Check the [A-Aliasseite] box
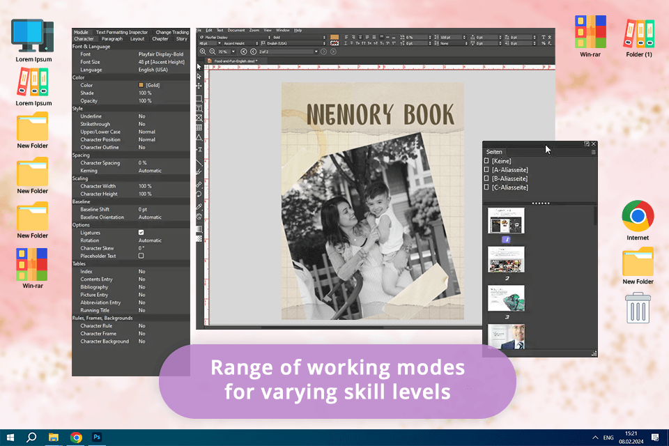The height and width of the screenshot is (446, 669). (x=486, y=169)
